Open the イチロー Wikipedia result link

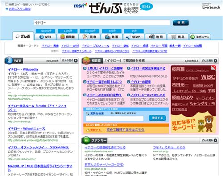tap(23, 69)
